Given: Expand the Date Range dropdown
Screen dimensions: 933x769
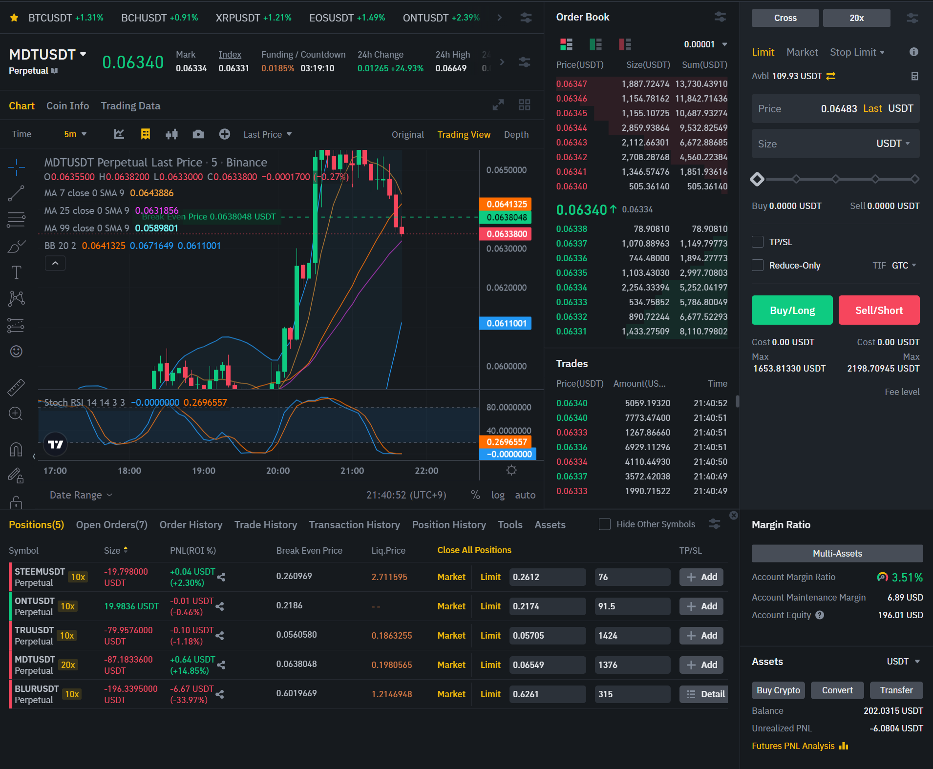Looking at the screenshot, I should (x=81, y=495).
